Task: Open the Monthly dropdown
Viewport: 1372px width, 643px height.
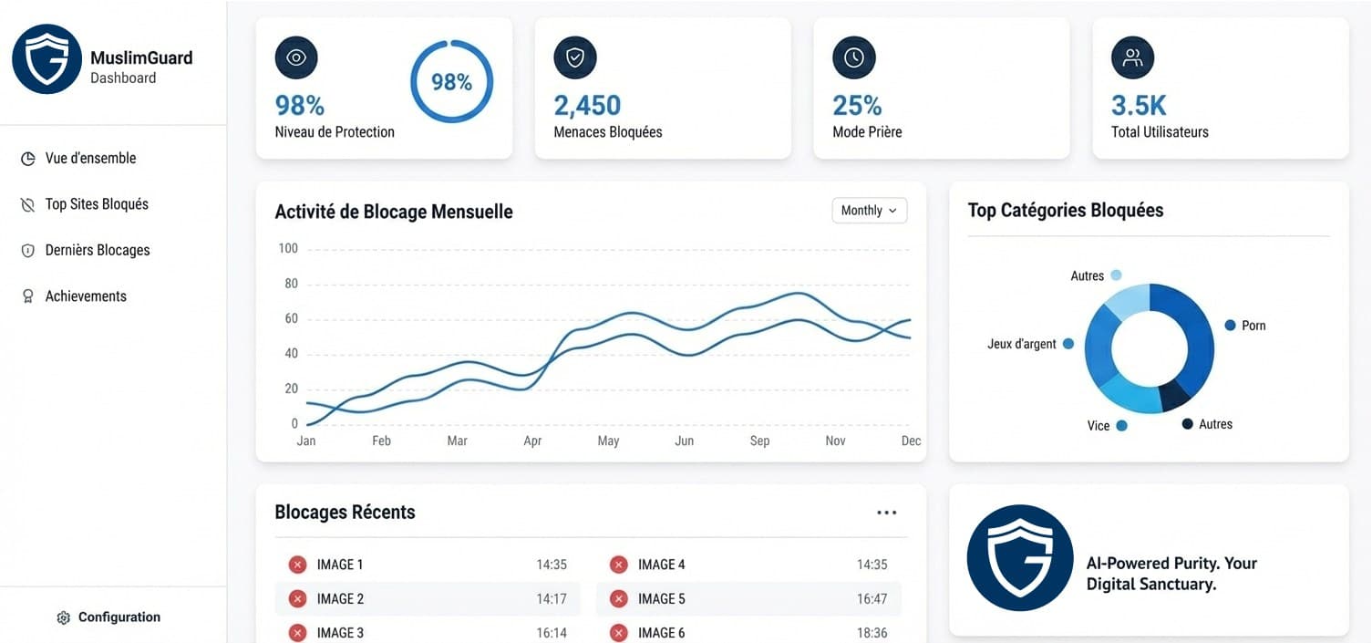Action: click(x=868, y=210)
